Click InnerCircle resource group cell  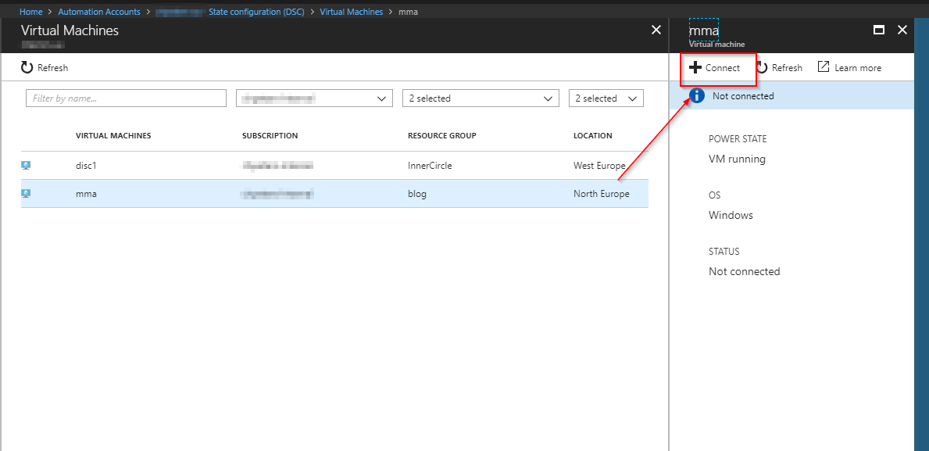tap(430, 166)
